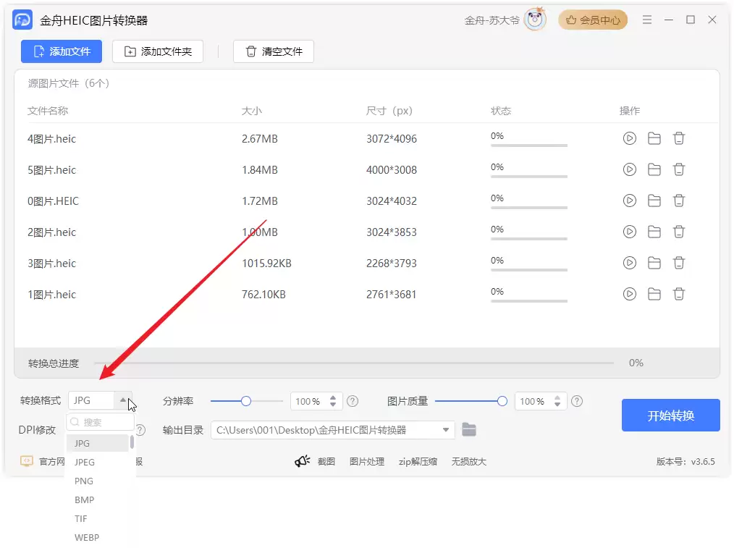
Task: Click the 大小 column header
Action: coord(251,111)
